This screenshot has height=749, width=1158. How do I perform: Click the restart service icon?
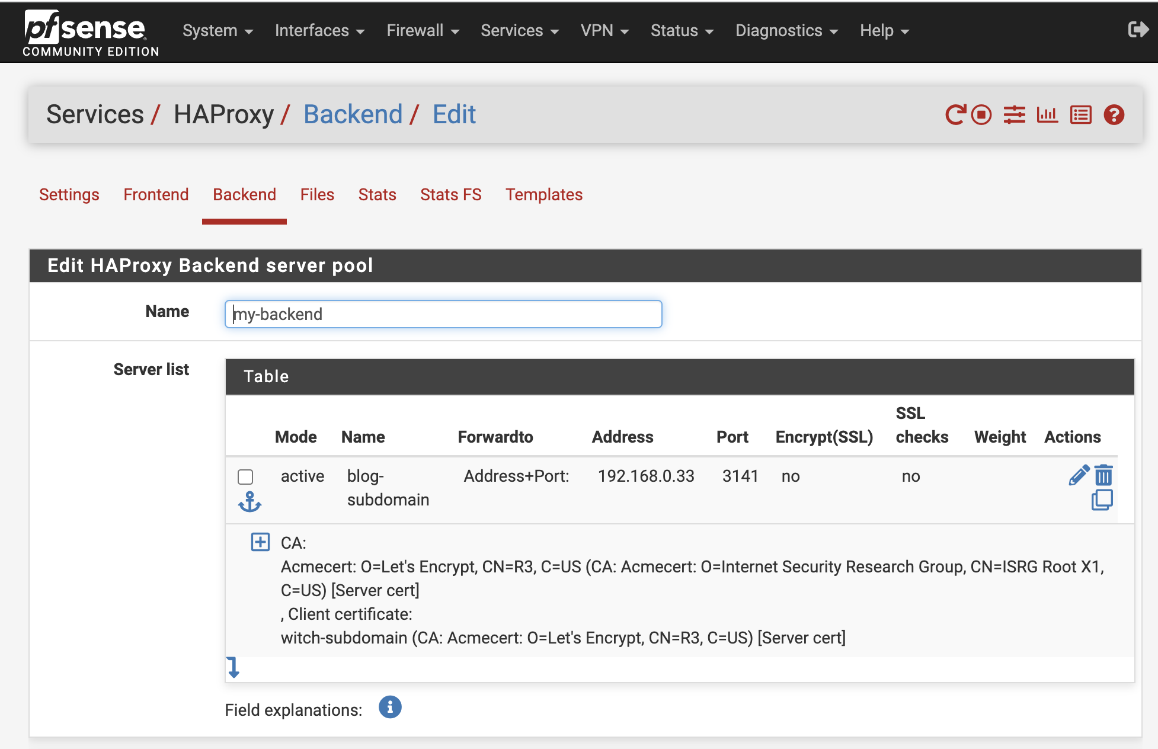pos(955,114)
